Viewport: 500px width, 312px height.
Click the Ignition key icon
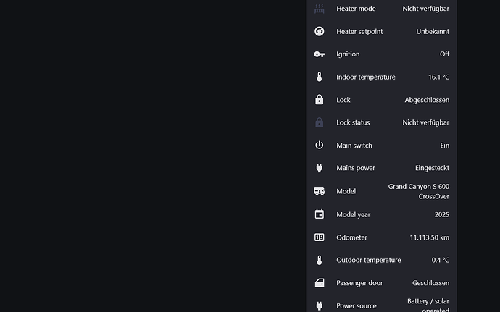tap(319, 54)
